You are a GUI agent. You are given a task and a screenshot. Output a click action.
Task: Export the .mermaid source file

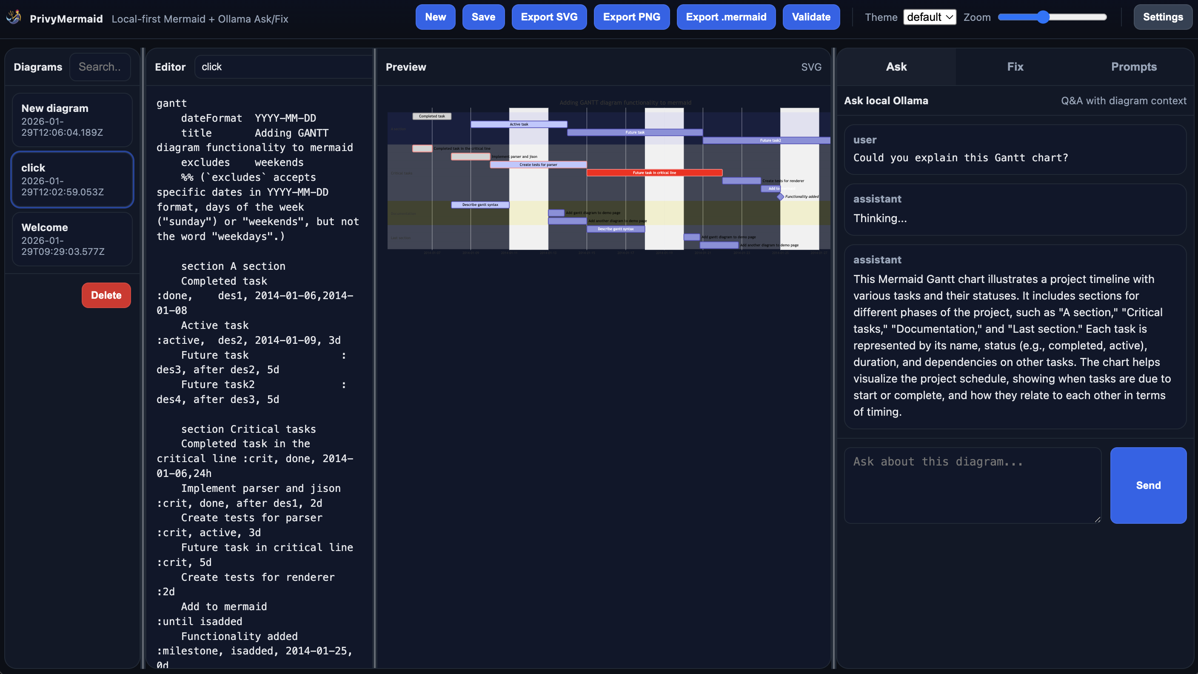(x=726, y=17)
